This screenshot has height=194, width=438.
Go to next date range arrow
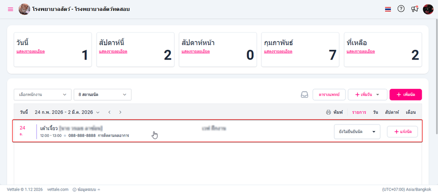point(120,112)
